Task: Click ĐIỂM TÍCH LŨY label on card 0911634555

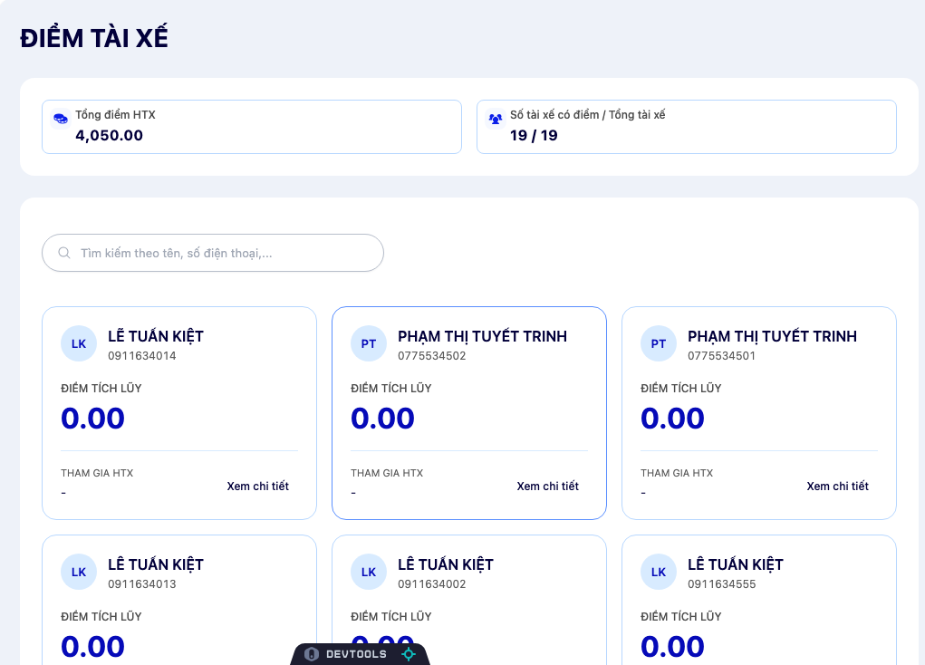Action: pyautogui.click(x=681, y=616)
